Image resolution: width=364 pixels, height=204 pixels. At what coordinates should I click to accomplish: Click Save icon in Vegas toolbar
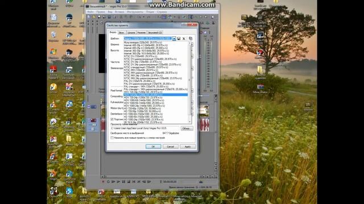pyautogui.click(x=99, y=17)
